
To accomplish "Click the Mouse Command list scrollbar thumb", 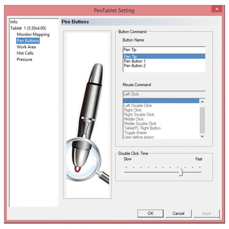I will pos(202,120).
